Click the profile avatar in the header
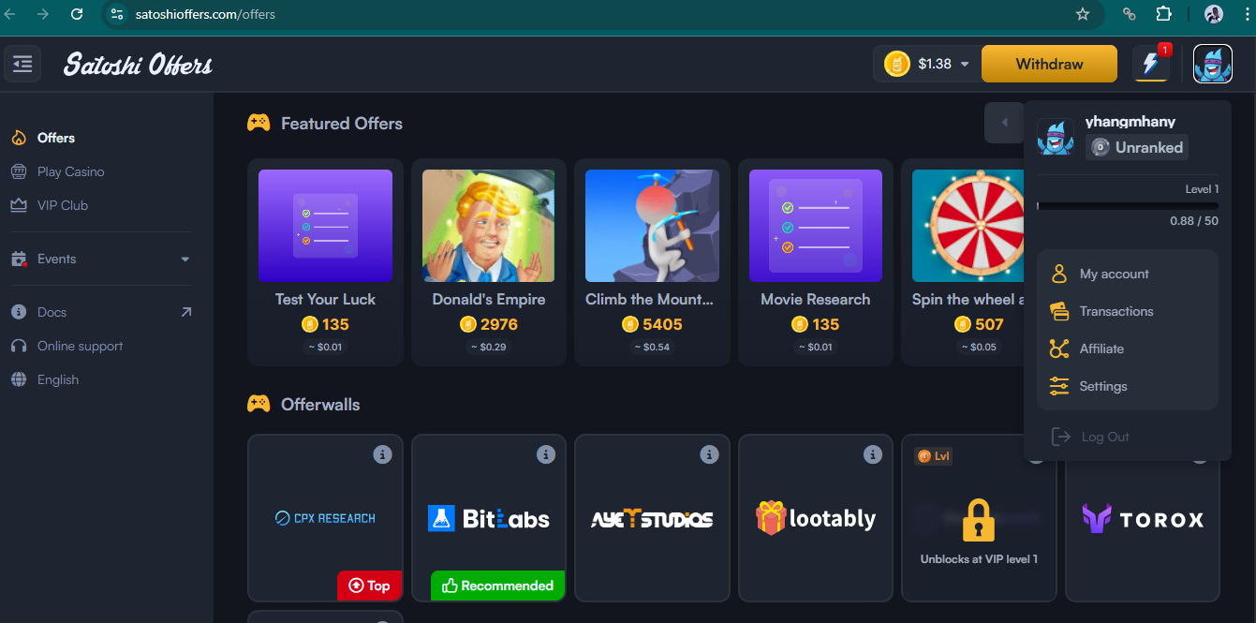Screen dimensions: 1256x623 pos(1212,64)
